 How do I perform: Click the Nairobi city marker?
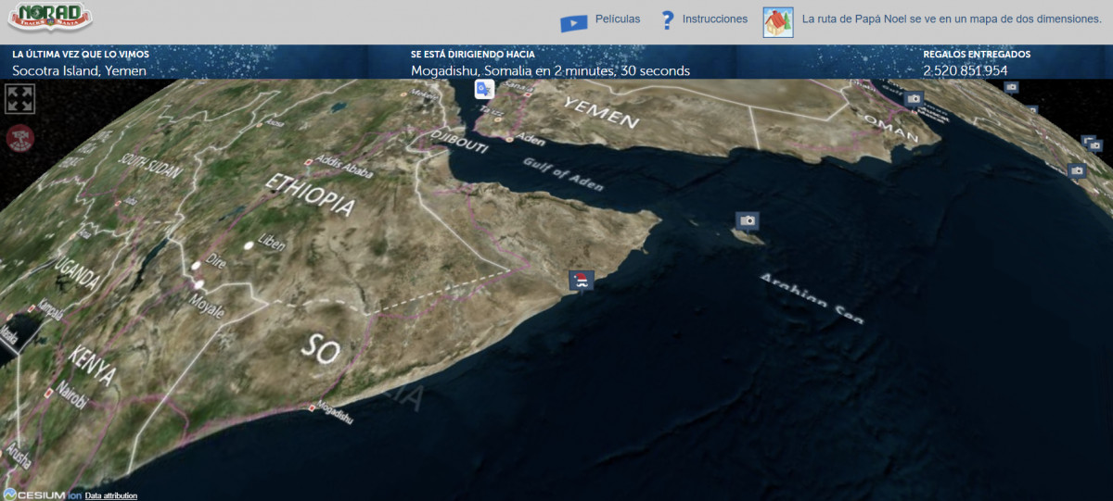pyautogui.click(x=48, y=393)
